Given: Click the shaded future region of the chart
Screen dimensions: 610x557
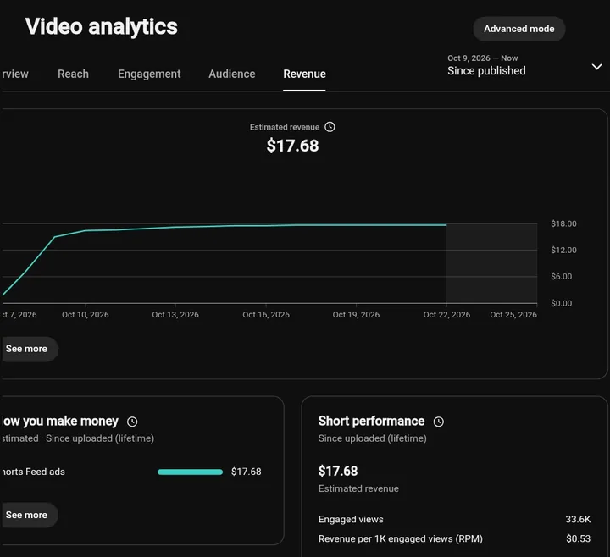Looking at the screenshot, I should 491,263.
